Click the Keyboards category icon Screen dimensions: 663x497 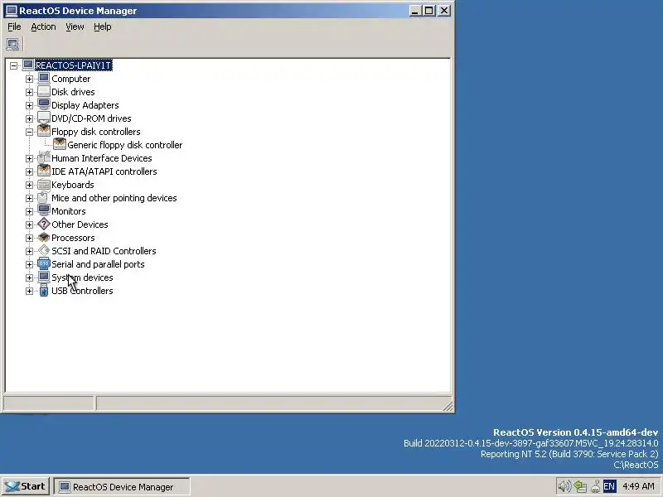tap(44, 184)
